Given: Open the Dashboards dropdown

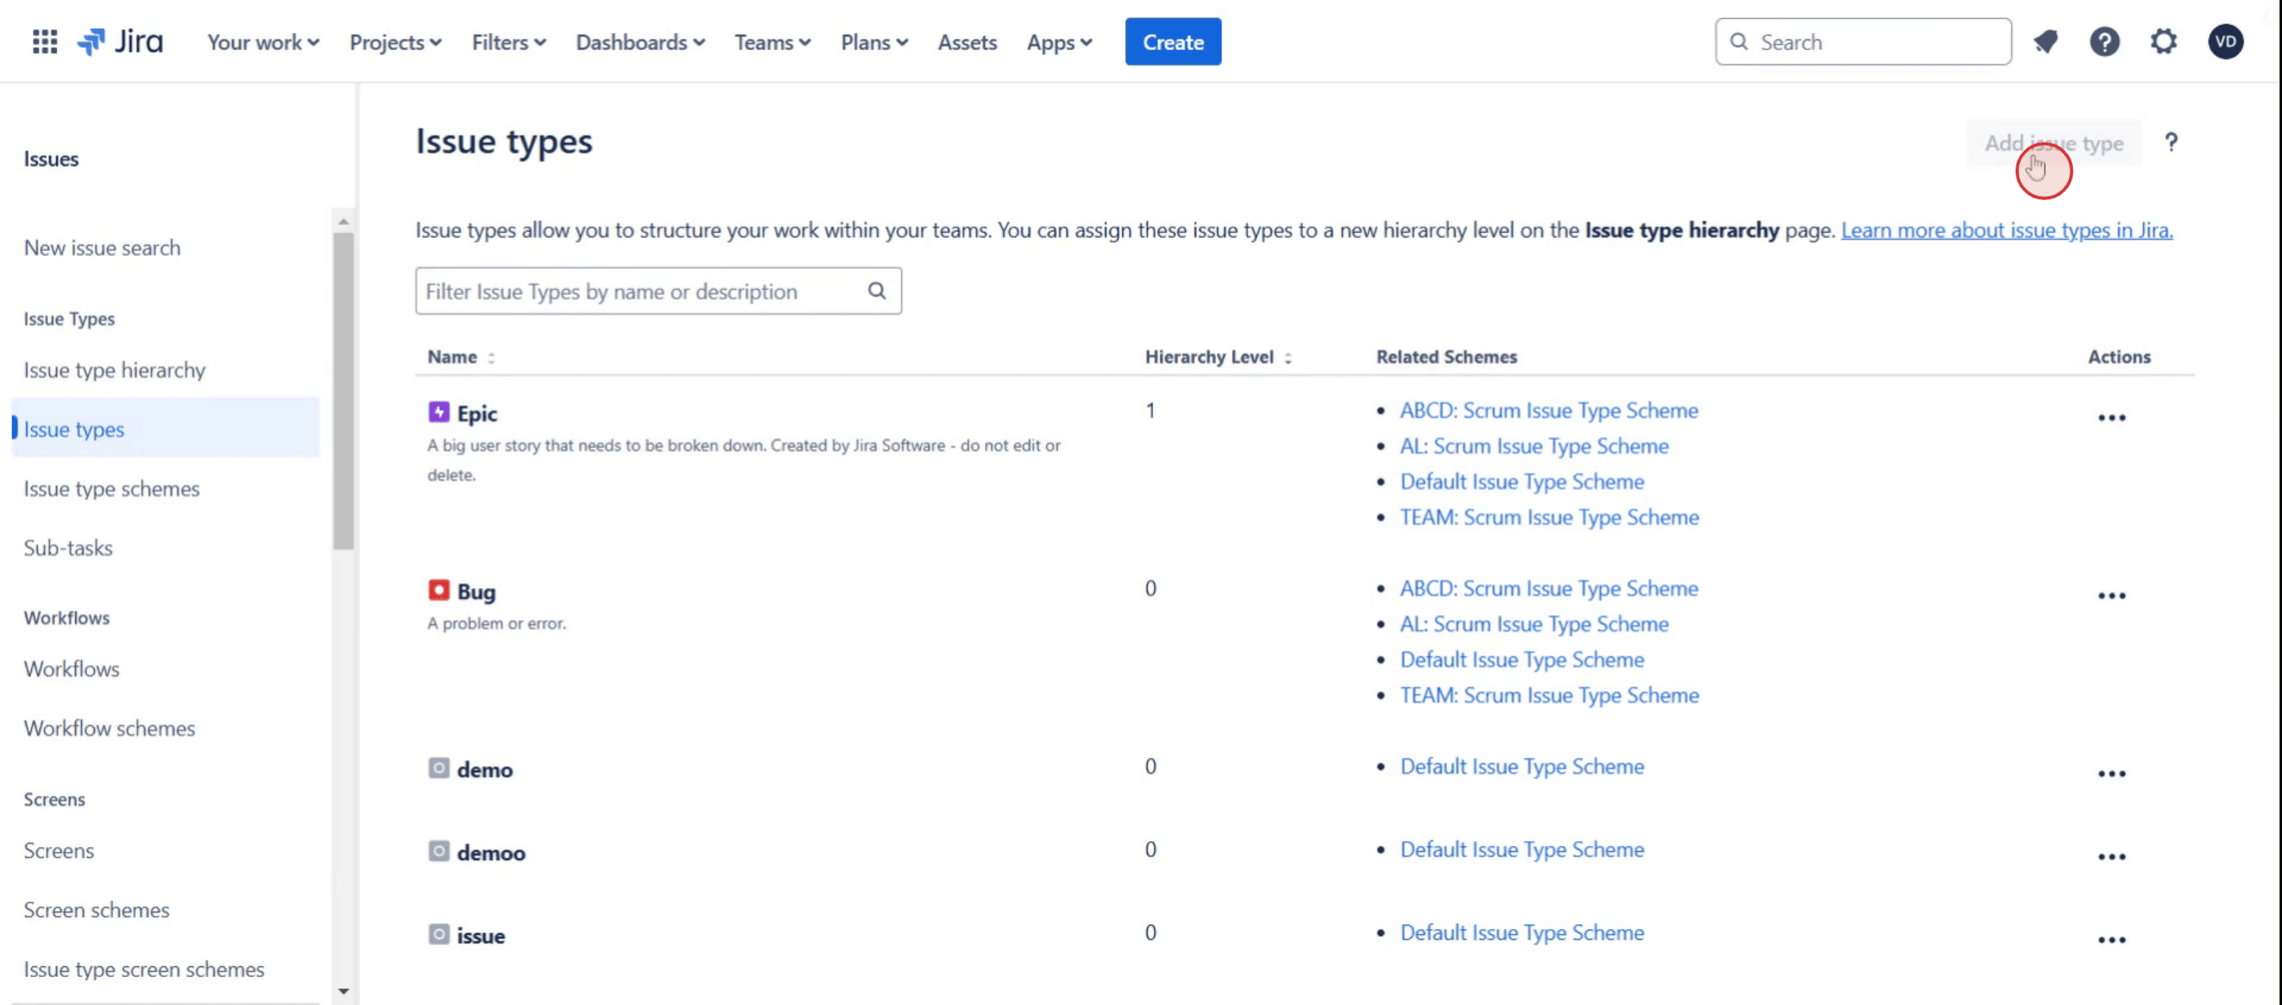Looking at the screenshot, I should (x=640, y=42).
